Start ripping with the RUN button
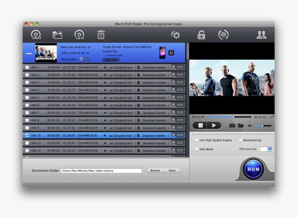Screen dimensions: 297x218 253,169
